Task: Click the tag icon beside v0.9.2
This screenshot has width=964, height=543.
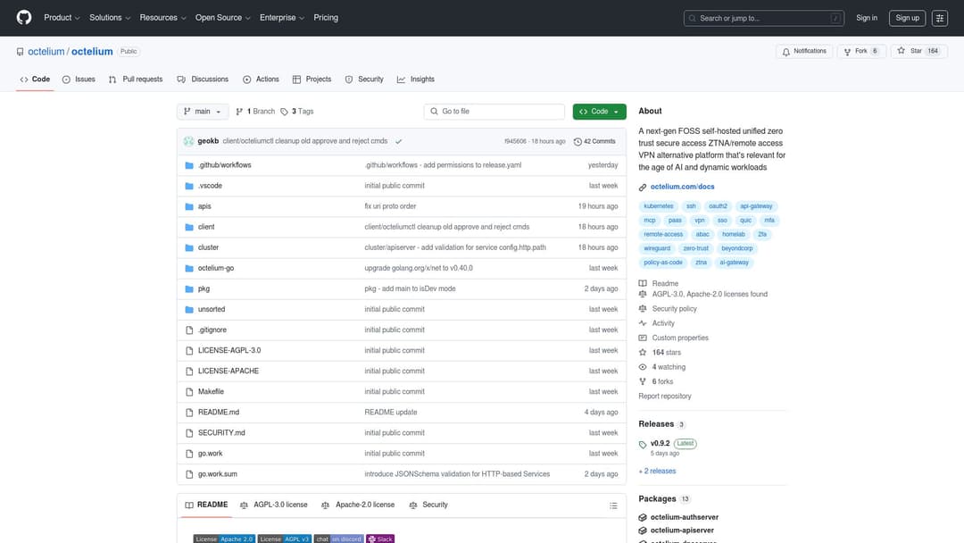Action: click(643, 444)
